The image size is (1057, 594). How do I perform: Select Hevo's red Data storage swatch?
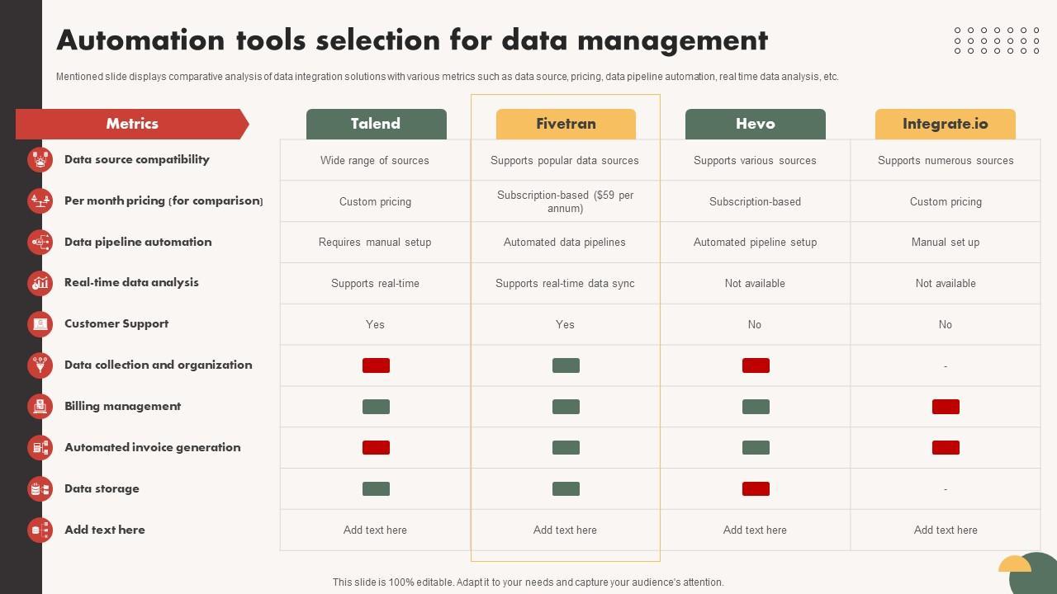click(756, 489)
